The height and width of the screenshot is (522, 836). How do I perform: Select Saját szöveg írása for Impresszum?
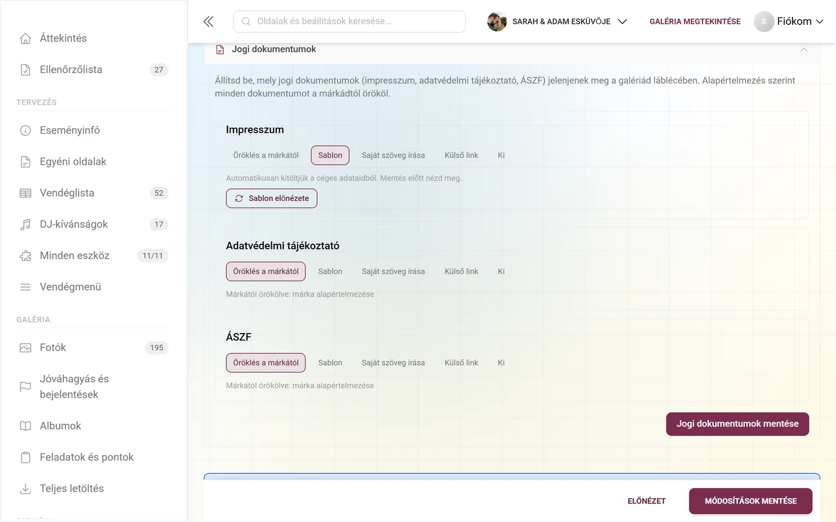[x=394, y=155]
